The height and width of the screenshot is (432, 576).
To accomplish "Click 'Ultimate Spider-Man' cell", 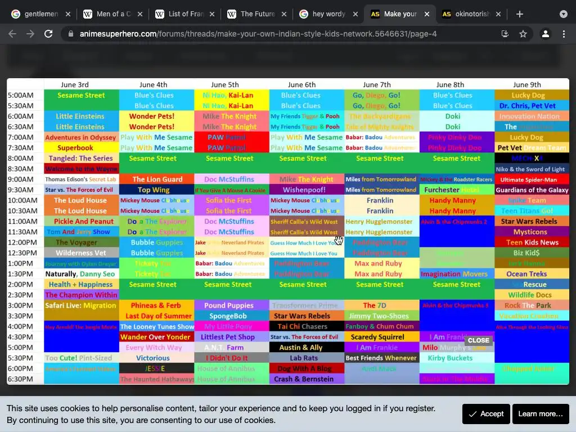I will pyautogui.click(x=532, y=179).
